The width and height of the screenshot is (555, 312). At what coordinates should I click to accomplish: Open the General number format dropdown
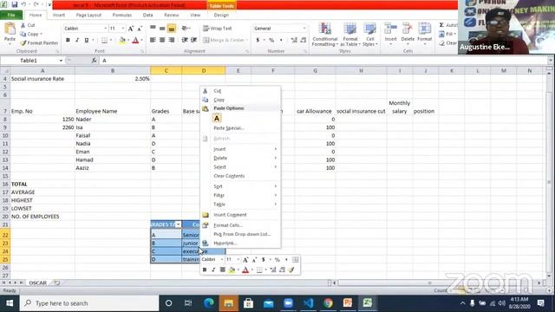point(304,29)
